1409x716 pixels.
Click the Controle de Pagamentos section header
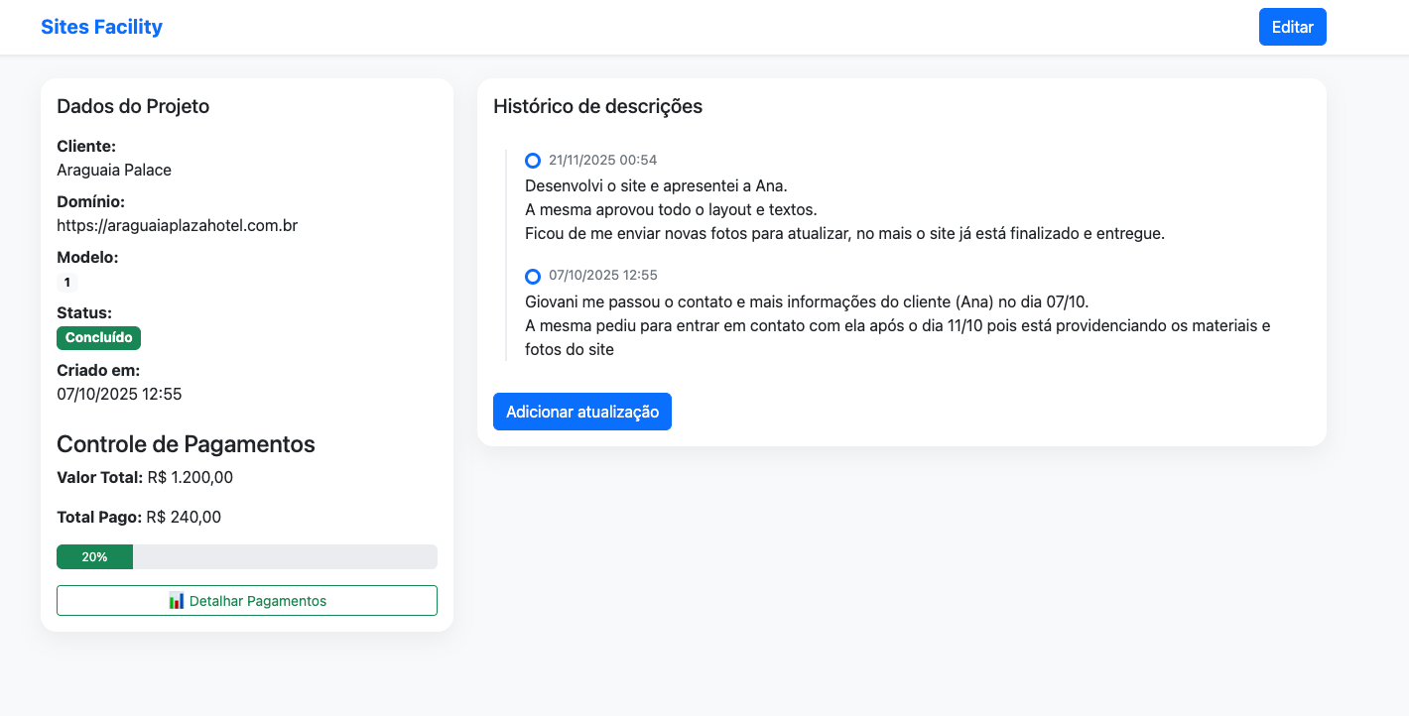(x=186, y=444)
